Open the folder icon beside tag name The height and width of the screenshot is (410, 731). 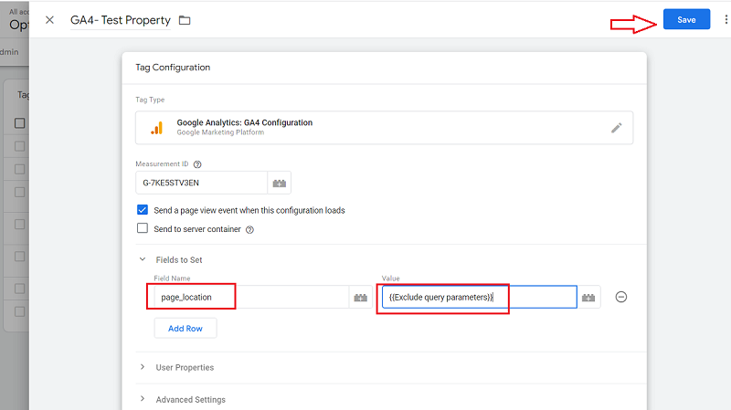point(185,20)
